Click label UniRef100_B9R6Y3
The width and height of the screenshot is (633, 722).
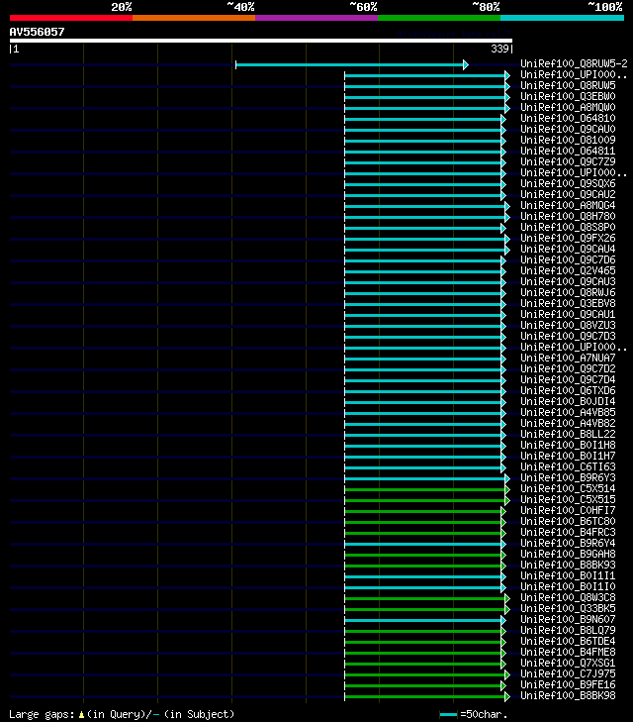pyautogui.click(x=568, y=477)
